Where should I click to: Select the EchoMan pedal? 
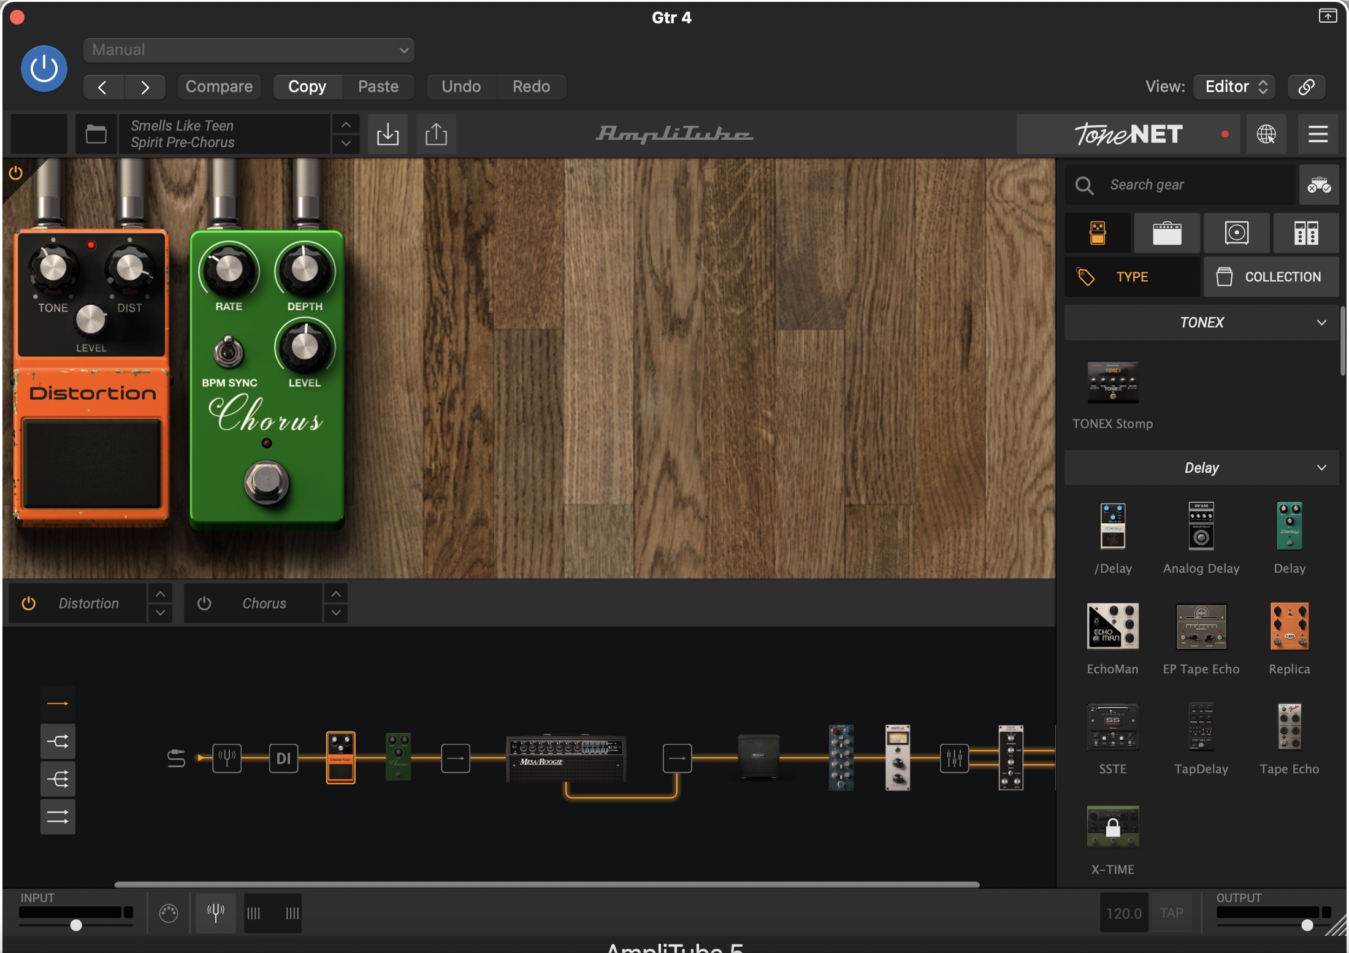click(1113, 626)
